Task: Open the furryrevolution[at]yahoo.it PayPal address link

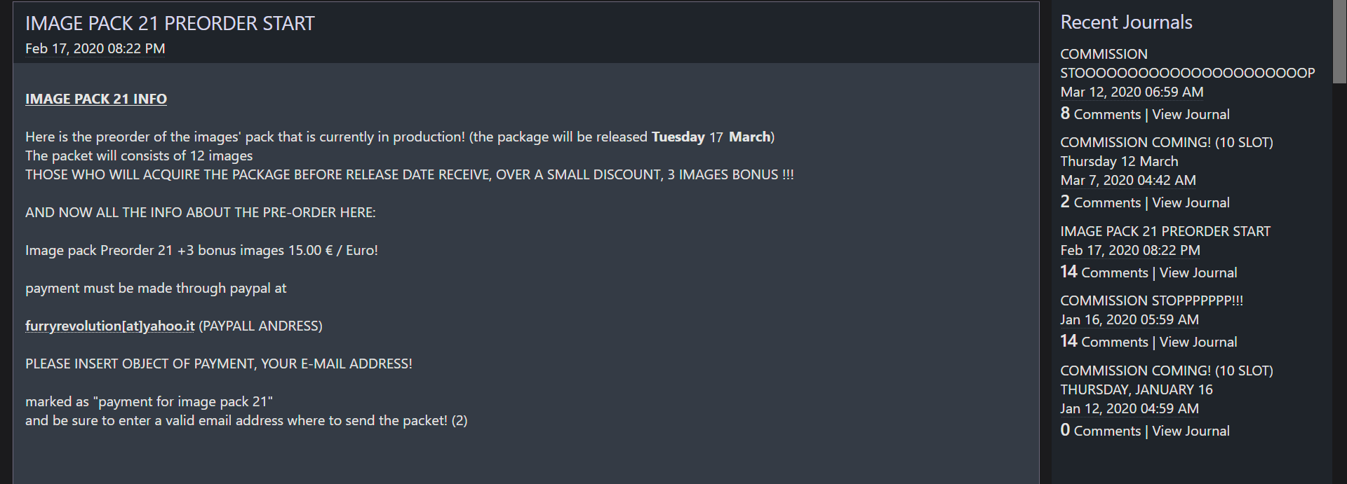Action: [x=110, y=326]
